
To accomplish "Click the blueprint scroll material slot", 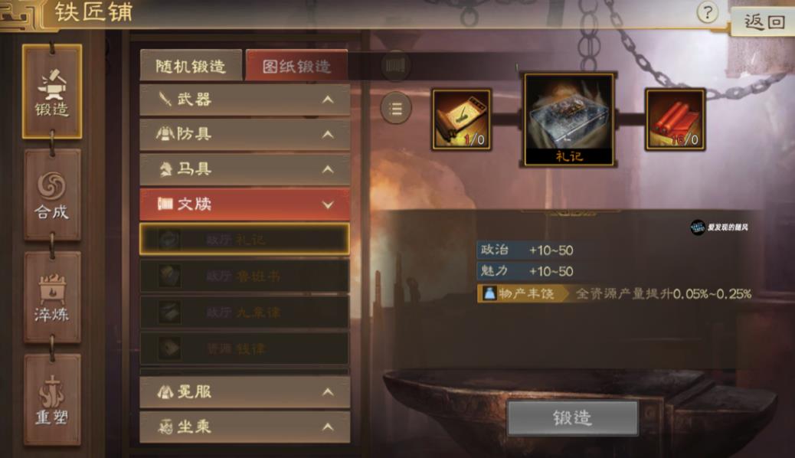I will click(x=461, y=119).
